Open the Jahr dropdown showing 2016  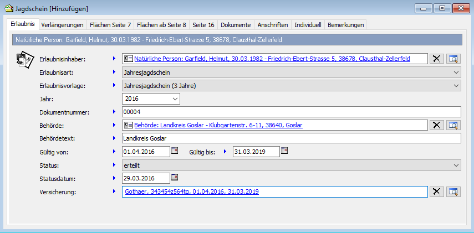175,99
